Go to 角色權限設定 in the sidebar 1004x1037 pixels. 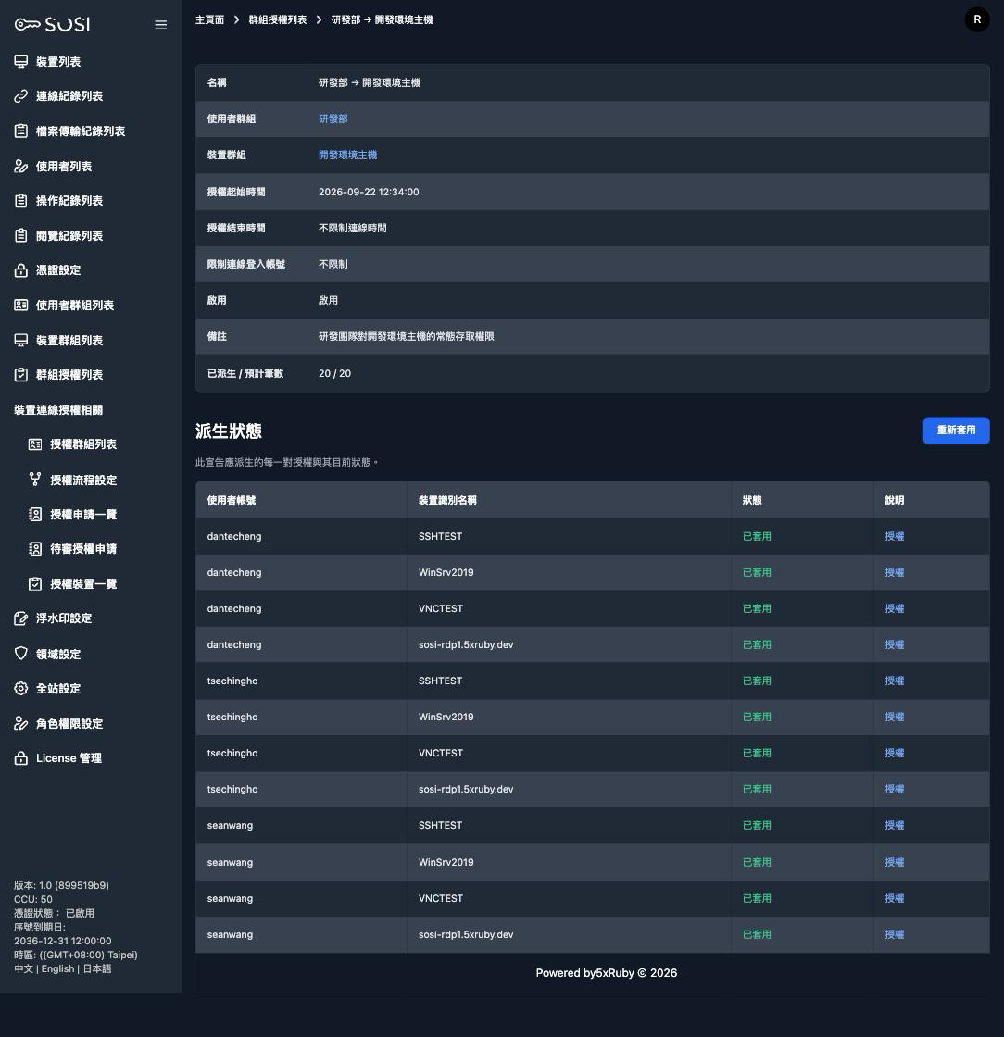click(69, 723)
